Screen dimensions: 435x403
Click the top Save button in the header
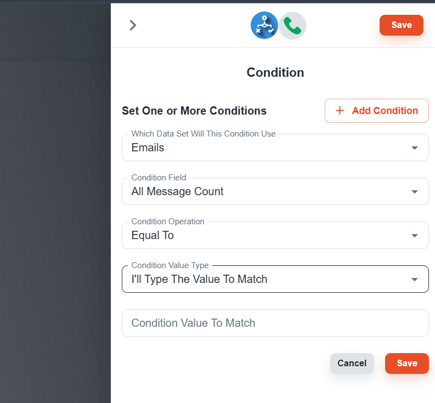pos(401,25)
